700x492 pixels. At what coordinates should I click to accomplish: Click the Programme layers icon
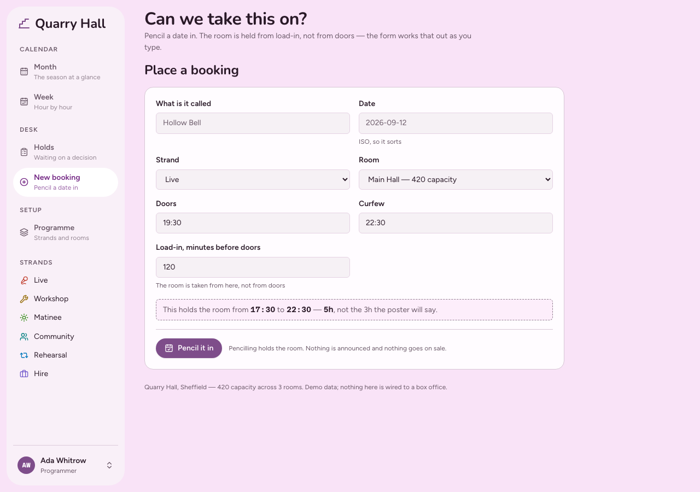[x=24, y=232]
